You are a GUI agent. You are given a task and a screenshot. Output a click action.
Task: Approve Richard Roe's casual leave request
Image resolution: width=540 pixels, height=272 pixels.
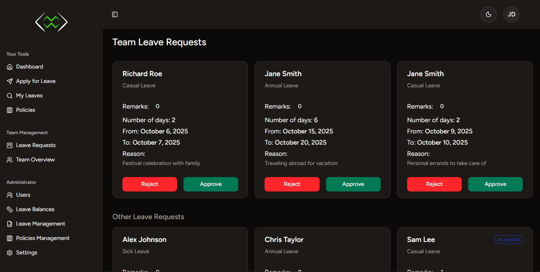pyautogui.click(x=211, y=184)
